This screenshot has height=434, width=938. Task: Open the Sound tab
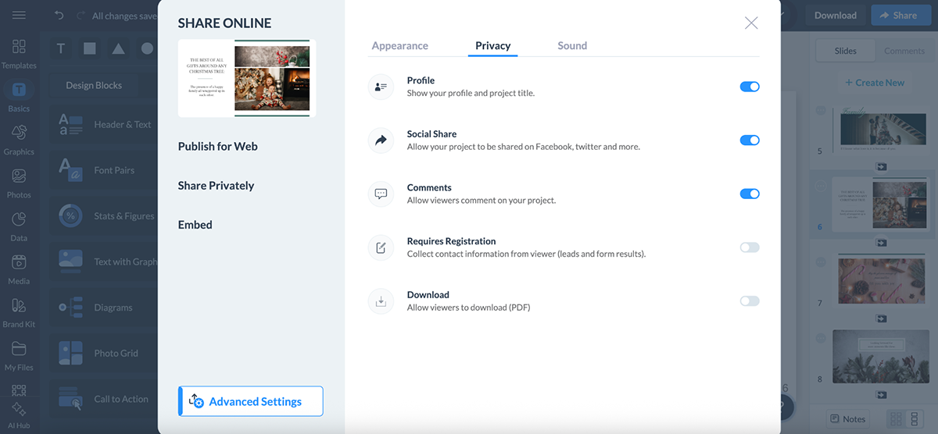point(572,46)
